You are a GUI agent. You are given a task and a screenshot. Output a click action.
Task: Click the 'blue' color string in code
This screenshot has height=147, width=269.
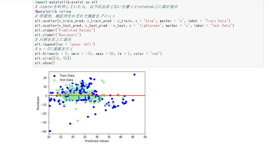150,21
